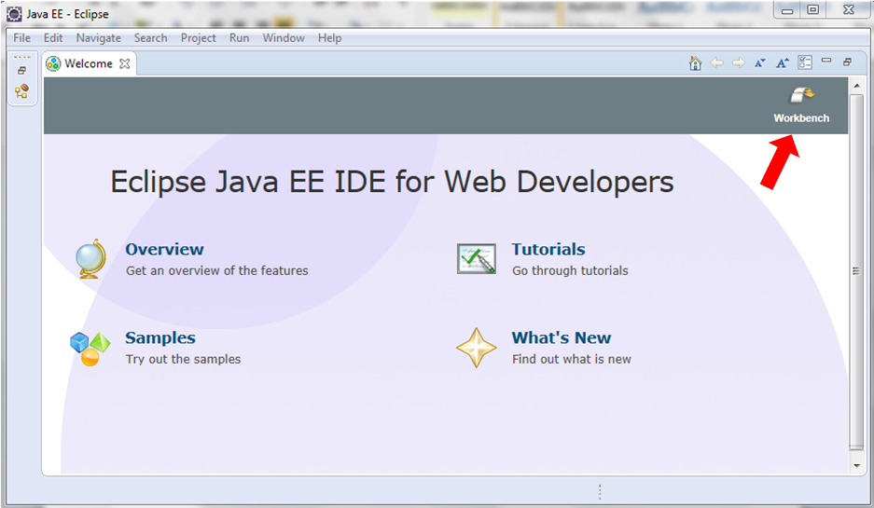Magnify the Welcome page font size
874x508 pixels.
pyautogui.click(x=783, y=63)
